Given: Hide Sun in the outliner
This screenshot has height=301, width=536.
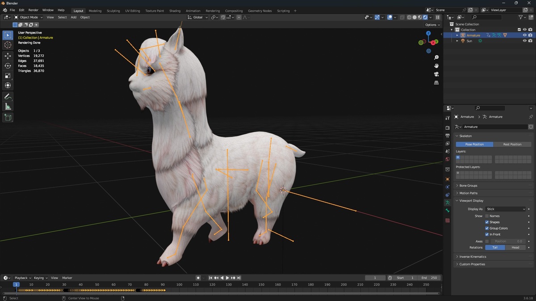Looking at the screenshot, I should pyautogui.click(x=525, y=41).
